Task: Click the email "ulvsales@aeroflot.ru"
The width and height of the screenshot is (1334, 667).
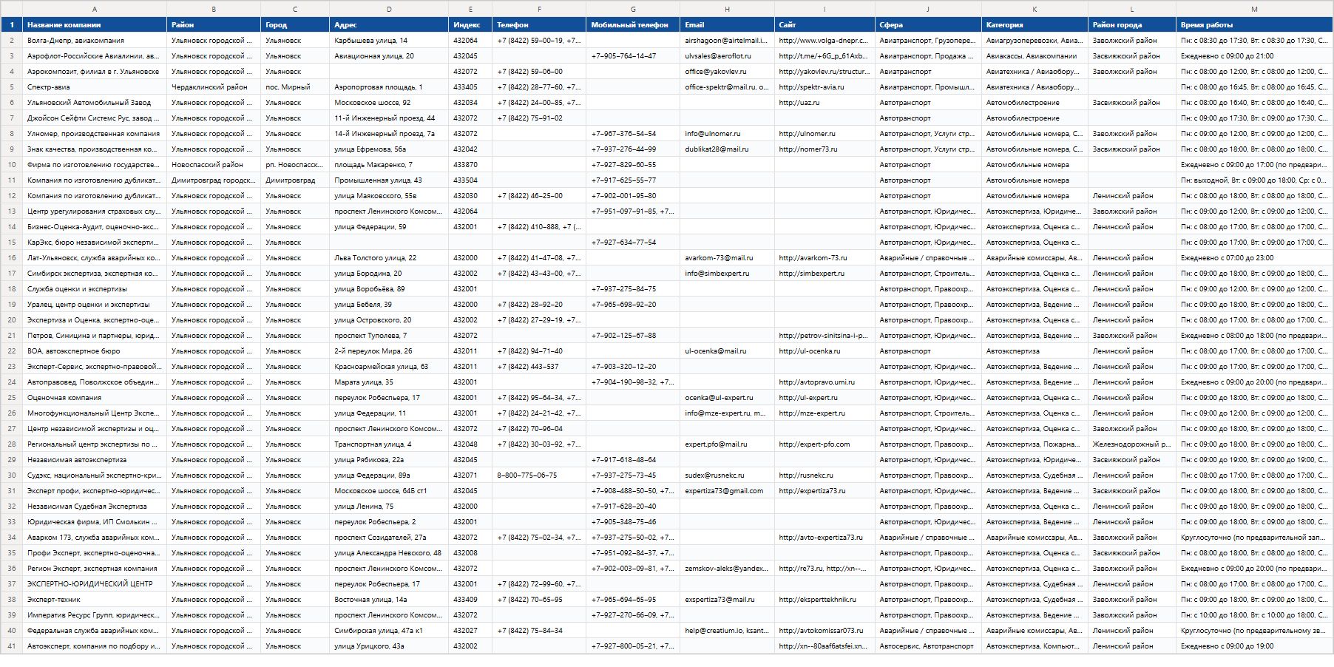Action: click(x=727, y=56)
